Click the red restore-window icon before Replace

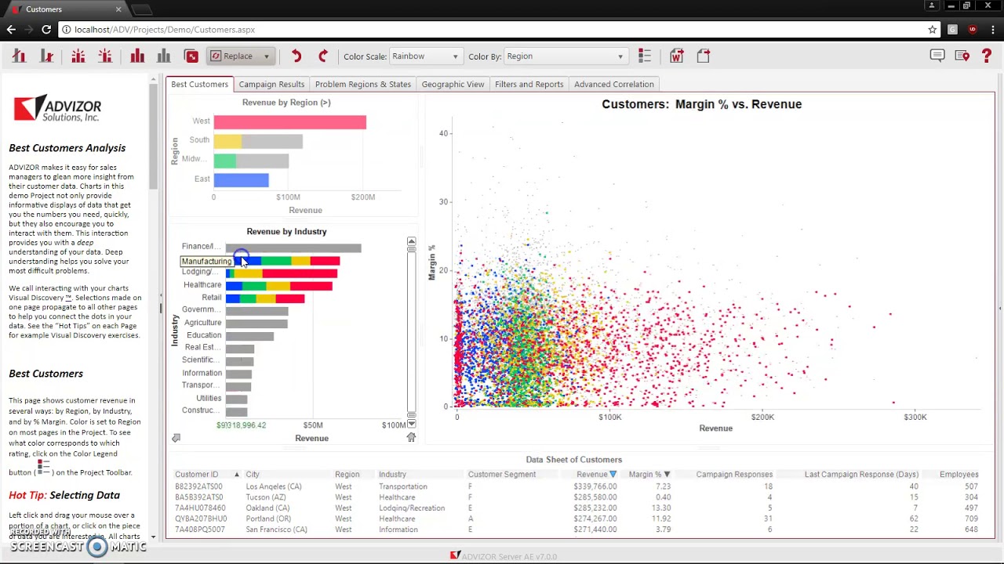tap(191, 56)
